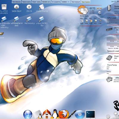119x119 pixels.
Task: Switch to the file:/home taskbar window
Action: click(76, 2)
